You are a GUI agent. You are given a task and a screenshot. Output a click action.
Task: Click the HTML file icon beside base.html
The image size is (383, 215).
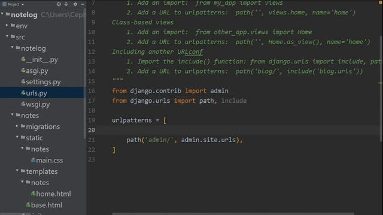(28, 205)
